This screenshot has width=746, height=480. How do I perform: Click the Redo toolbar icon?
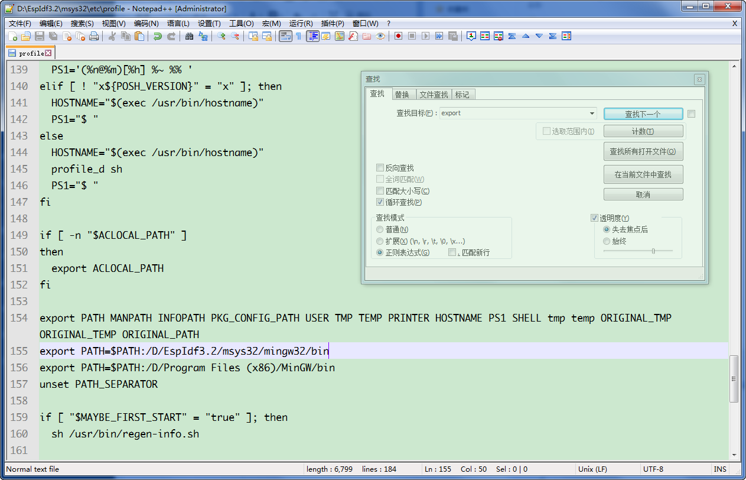[x=171, y=36]
